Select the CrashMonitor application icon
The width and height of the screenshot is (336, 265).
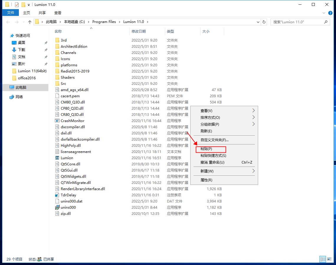click(58, 121)
